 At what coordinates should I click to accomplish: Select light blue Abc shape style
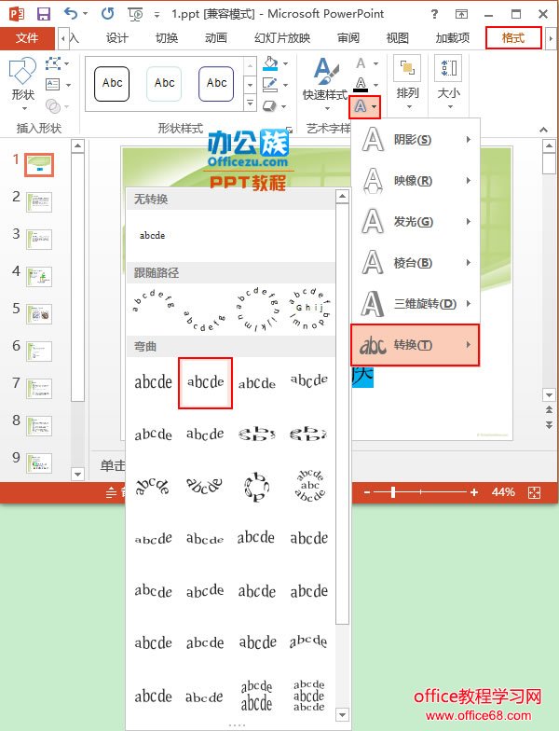point(164,84)
